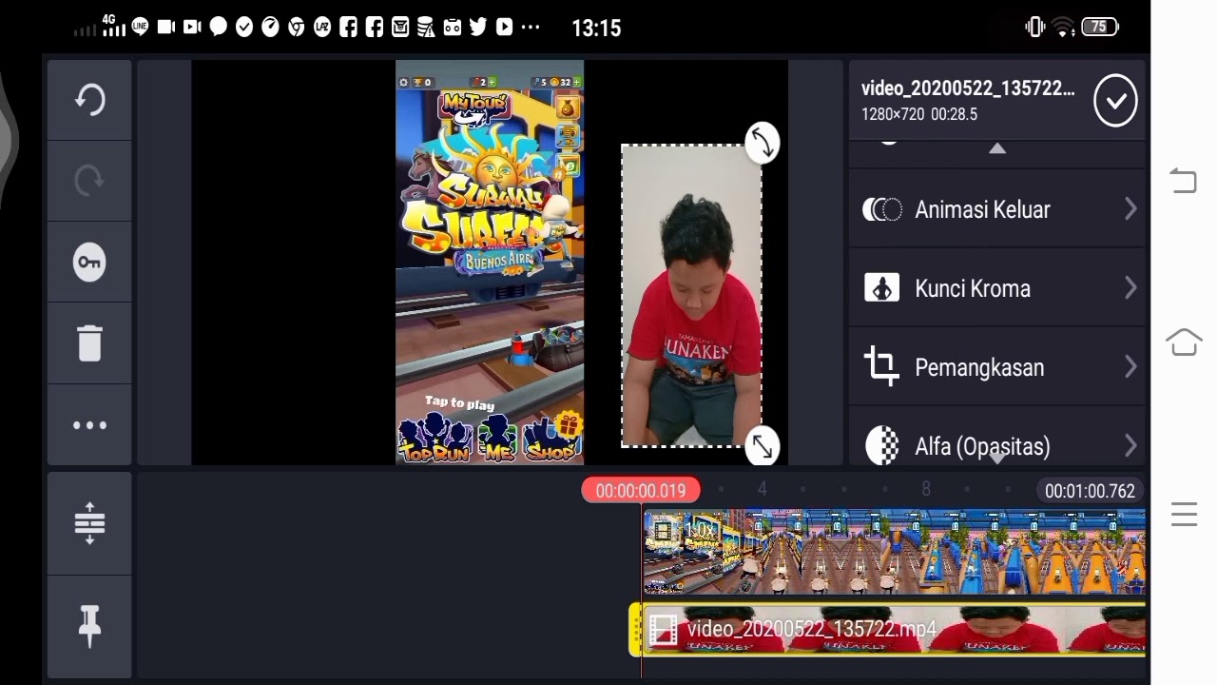Expand chevron next to Animasi Keluar

tap(1130, 209)
